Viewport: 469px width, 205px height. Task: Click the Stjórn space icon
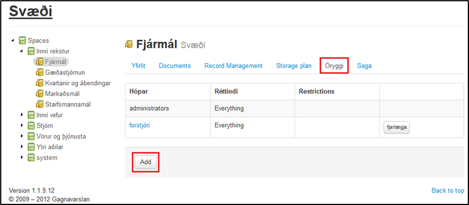(x=31, y=125)
